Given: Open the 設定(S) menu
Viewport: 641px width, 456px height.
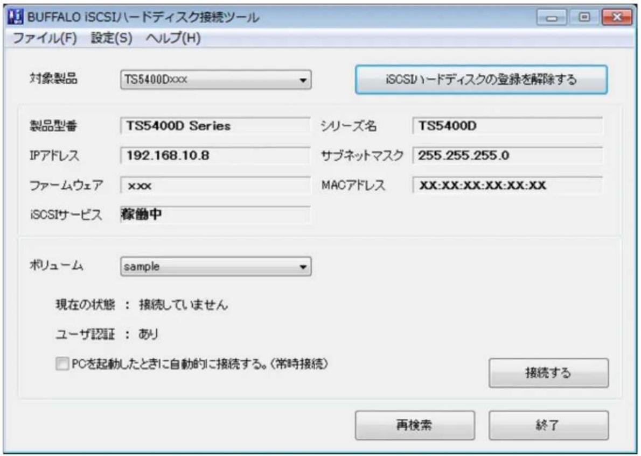Looking at the screenshot, I should click(112, 38).
